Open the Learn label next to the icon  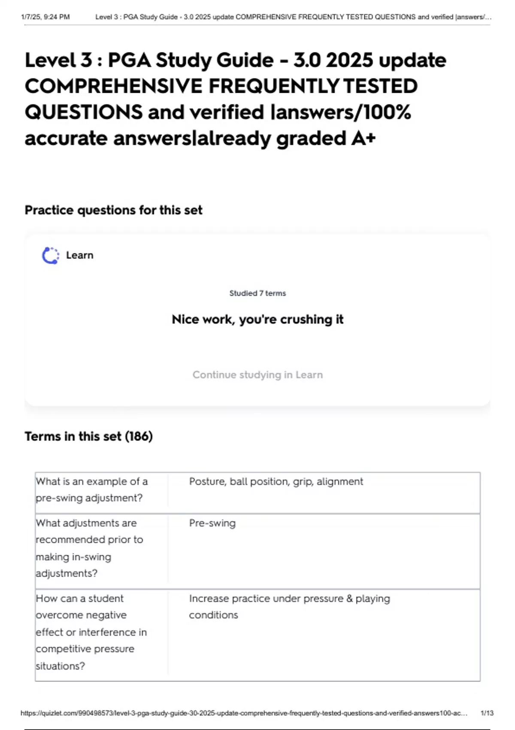(x=79, y=255)
